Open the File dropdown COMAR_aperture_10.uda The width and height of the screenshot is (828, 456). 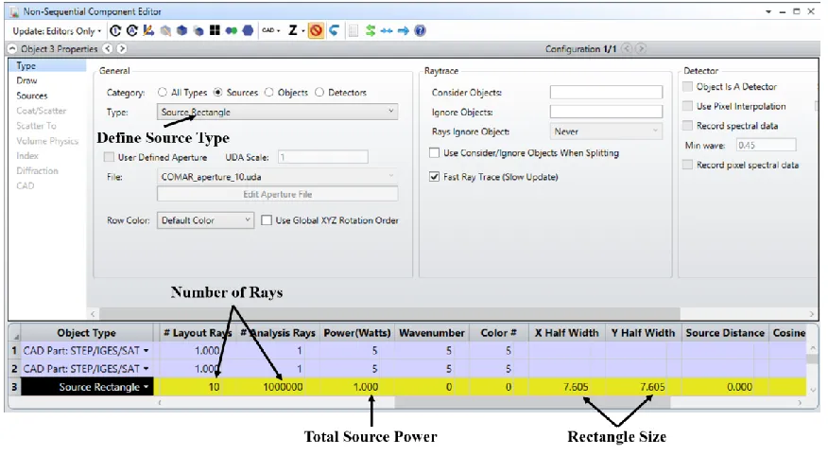click(277, 177)
